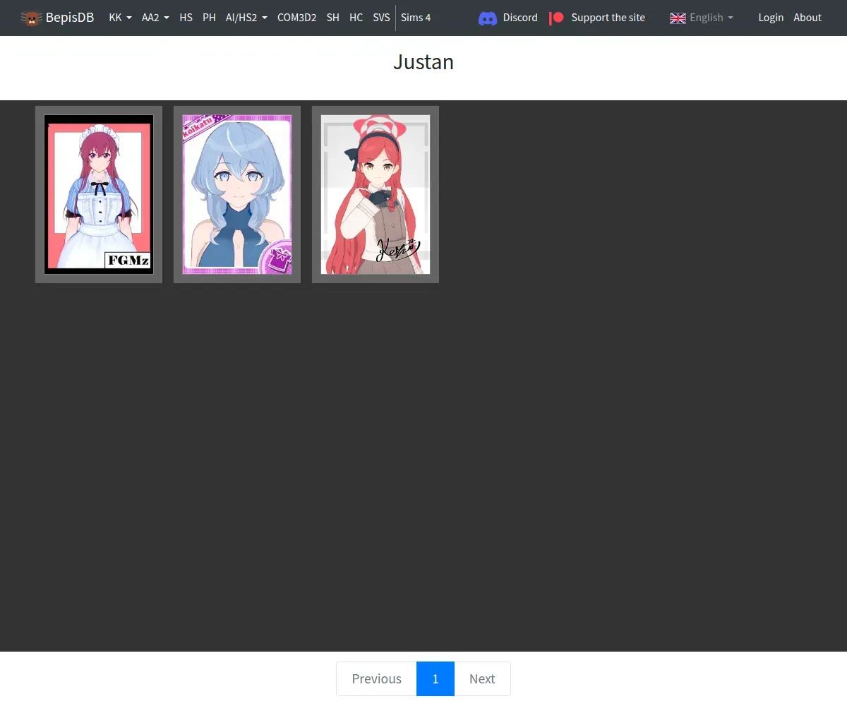
Task: Click the Discord logo icon
Action: click(x=488, y=18)
